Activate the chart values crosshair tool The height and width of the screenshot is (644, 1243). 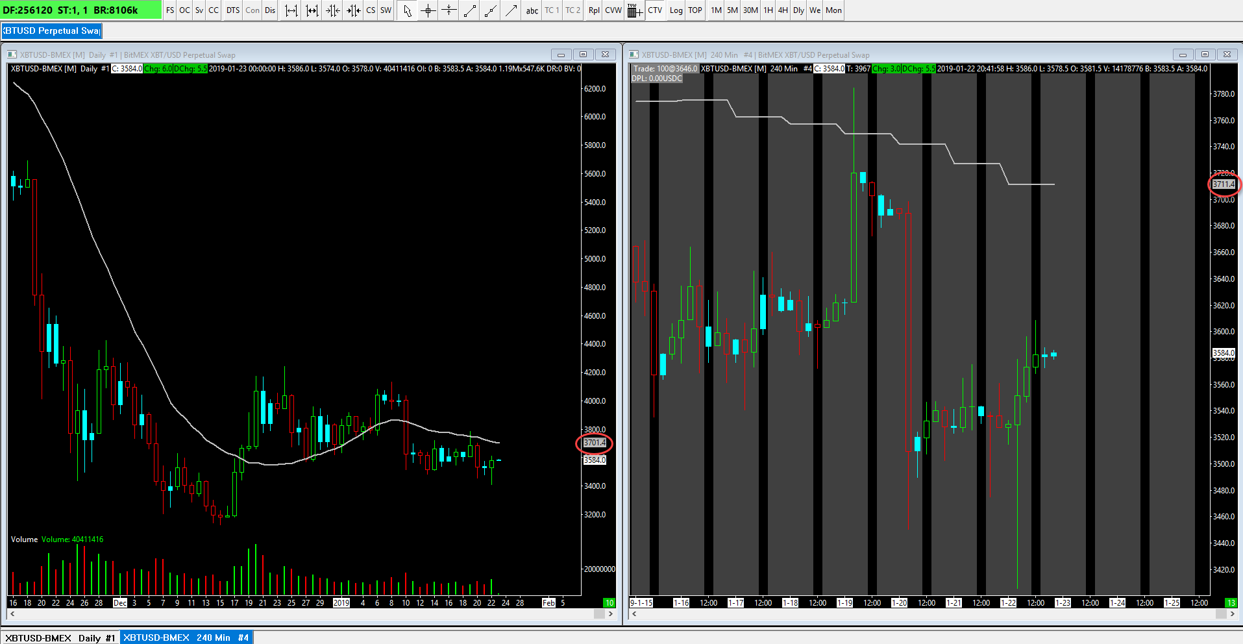[428, 10]
